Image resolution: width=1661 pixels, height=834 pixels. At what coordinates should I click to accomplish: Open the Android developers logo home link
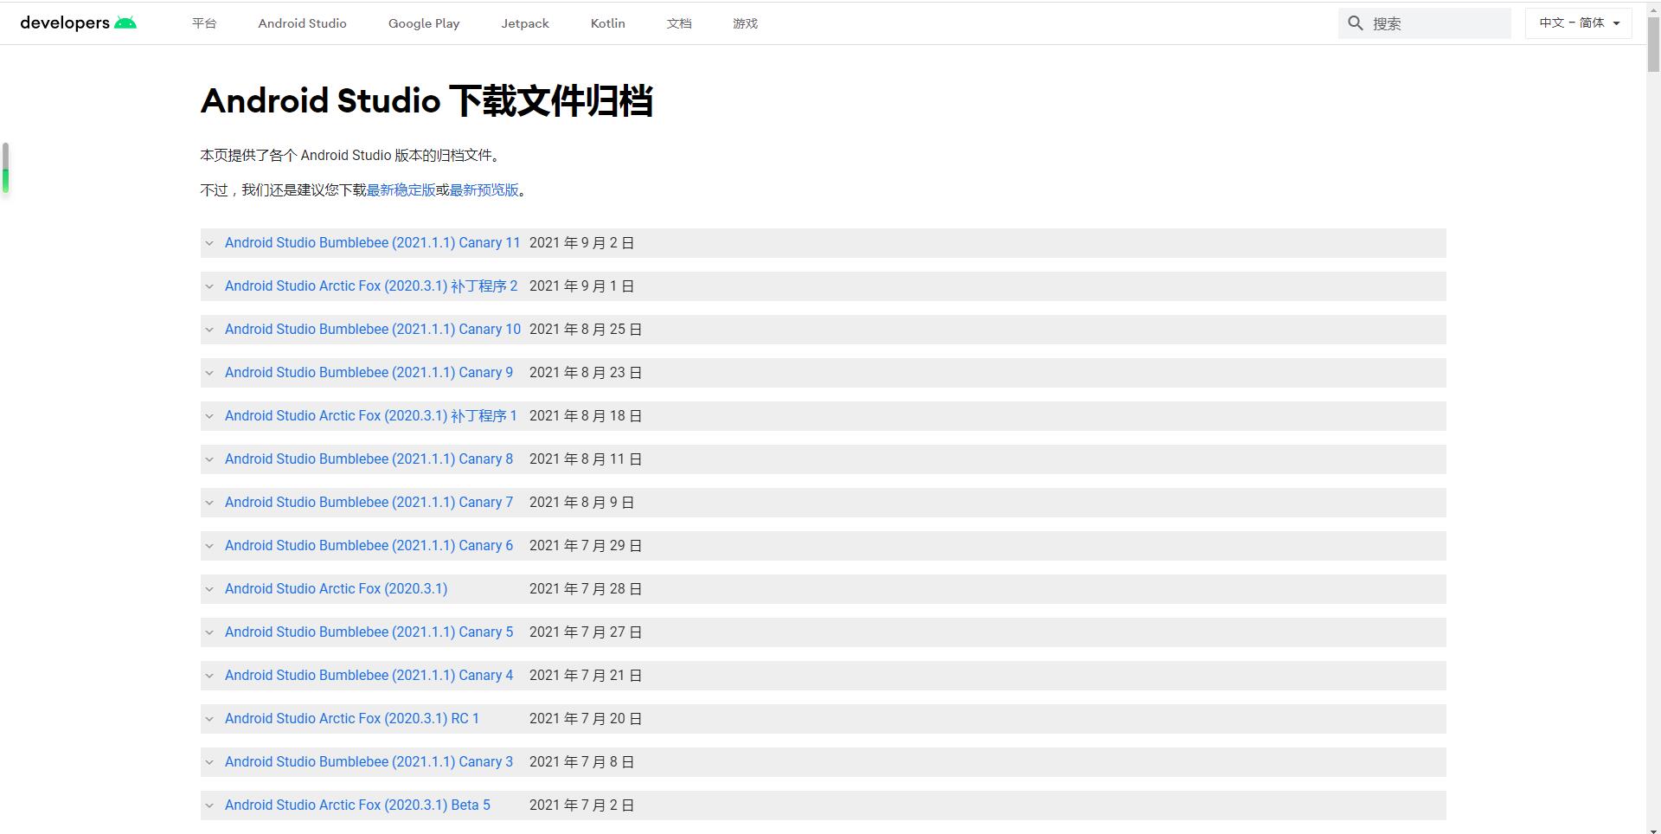(x=78, y=22)
